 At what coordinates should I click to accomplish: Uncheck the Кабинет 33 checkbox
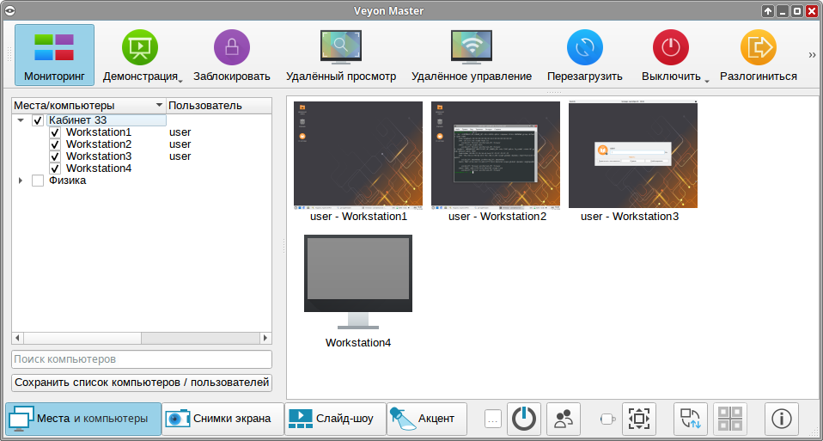tap(37, 120)
